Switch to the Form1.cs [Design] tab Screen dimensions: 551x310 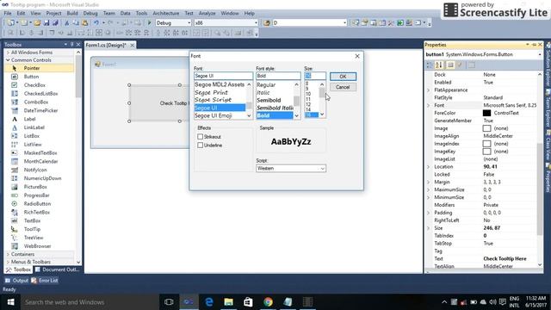[106, 46]
